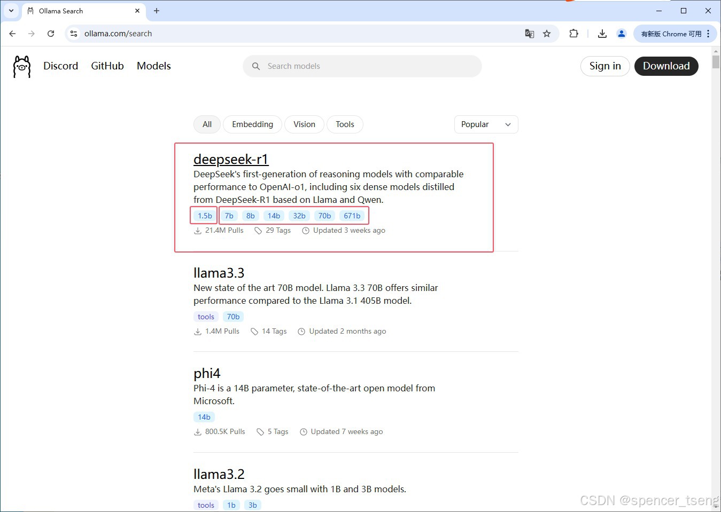This screenshot has height=512, width=721.
Task: Close the Ollama Search tab
Action: 137,11
